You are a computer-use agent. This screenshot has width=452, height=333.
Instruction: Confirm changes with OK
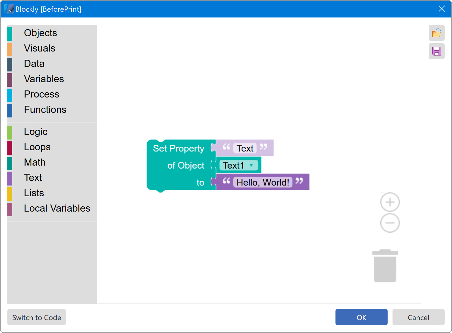pos(361,317)
